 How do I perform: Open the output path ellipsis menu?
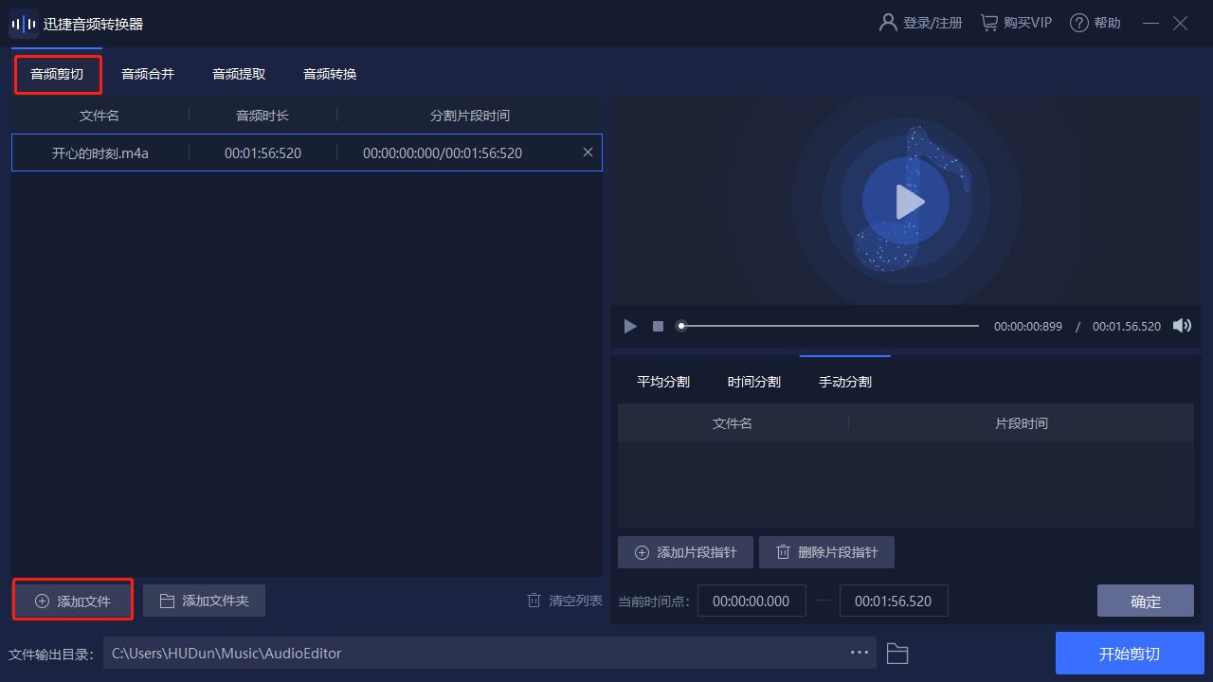click(860, 653)
